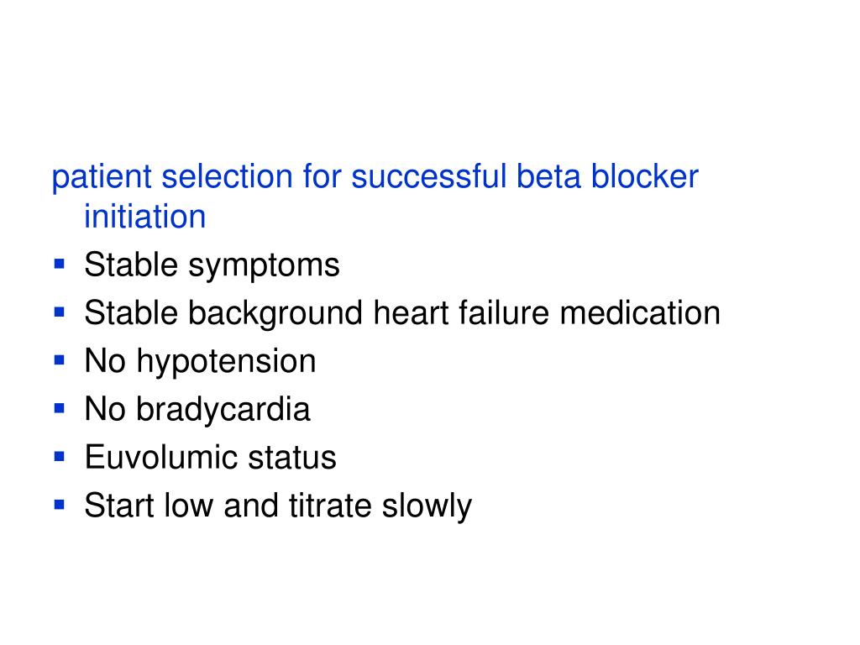
Task: Click the word 'slowly' in last bullet
Action: pyautogui.click(x=427, y=506)
